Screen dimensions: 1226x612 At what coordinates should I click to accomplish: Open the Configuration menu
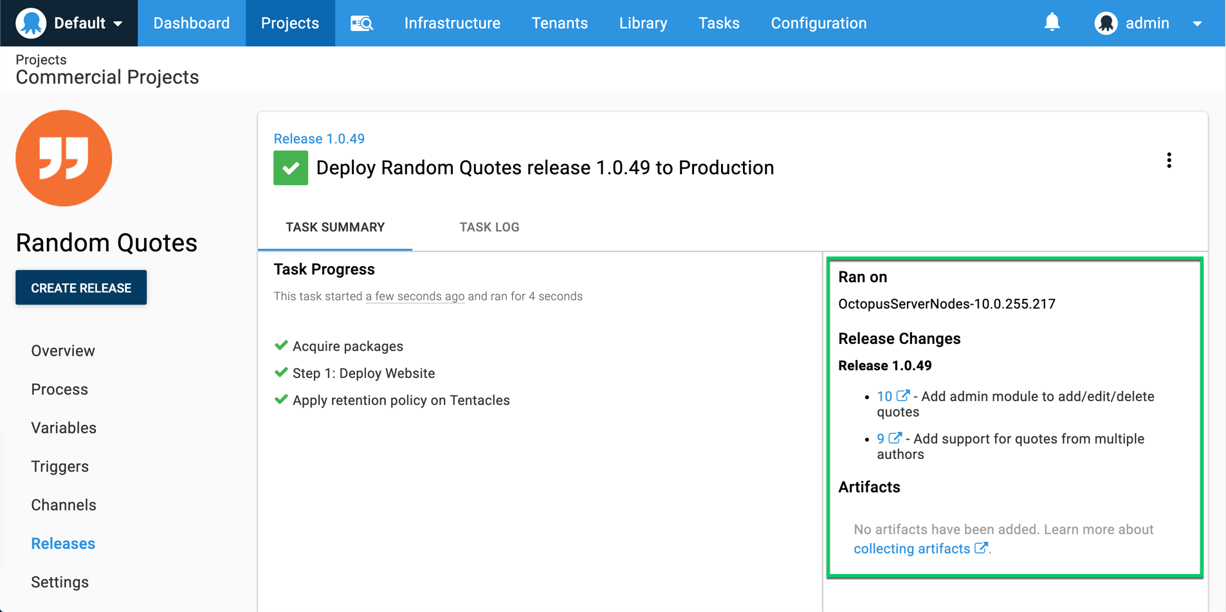click(x=818, y=22)
